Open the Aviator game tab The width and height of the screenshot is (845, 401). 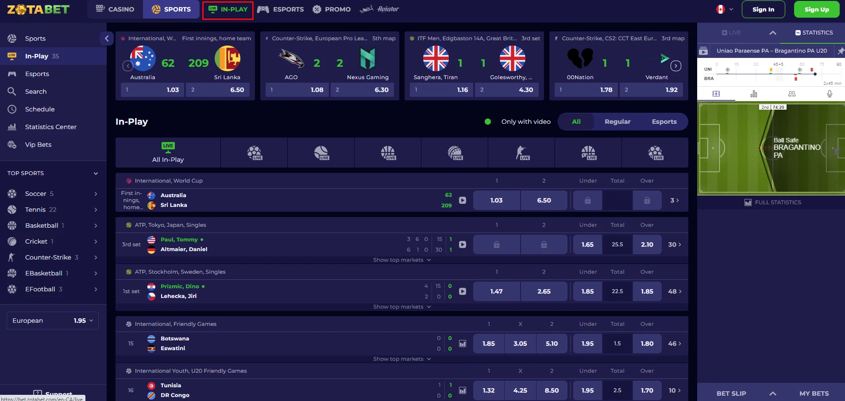pyautogui.click(x=379, y=9)
